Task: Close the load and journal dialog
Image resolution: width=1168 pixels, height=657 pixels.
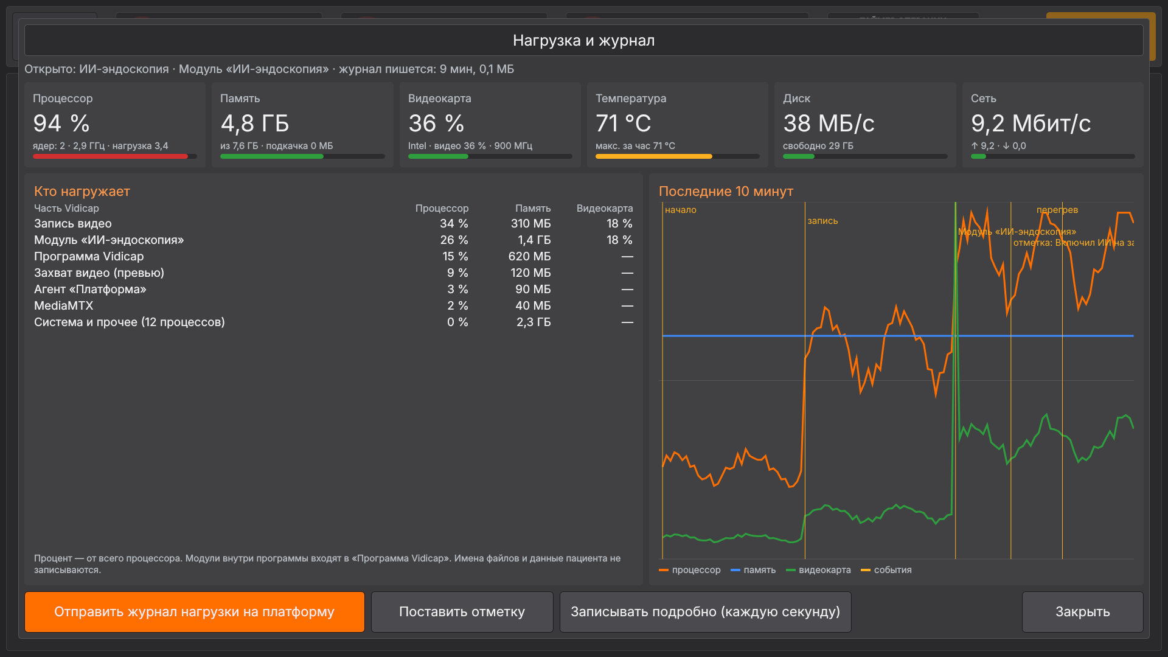Action: pyautogui.click(x=1082, y=612)
